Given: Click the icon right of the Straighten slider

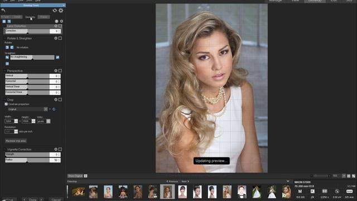Looking at the screenshot, I should click(57, 58).
